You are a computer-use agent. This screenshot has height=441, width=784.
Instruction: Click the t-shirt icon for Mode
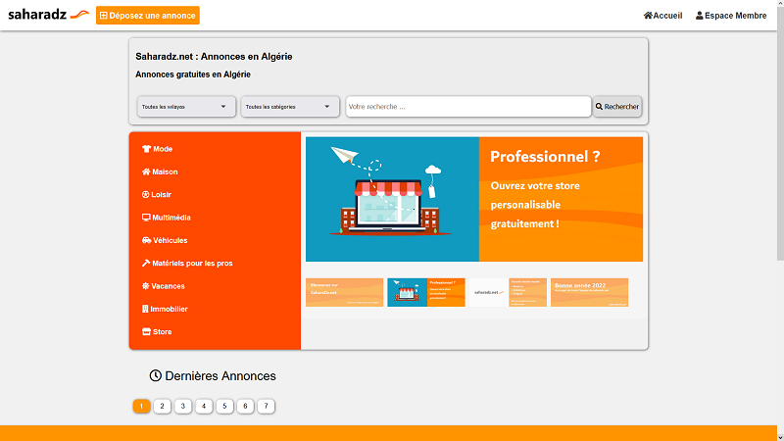[146, 149]
